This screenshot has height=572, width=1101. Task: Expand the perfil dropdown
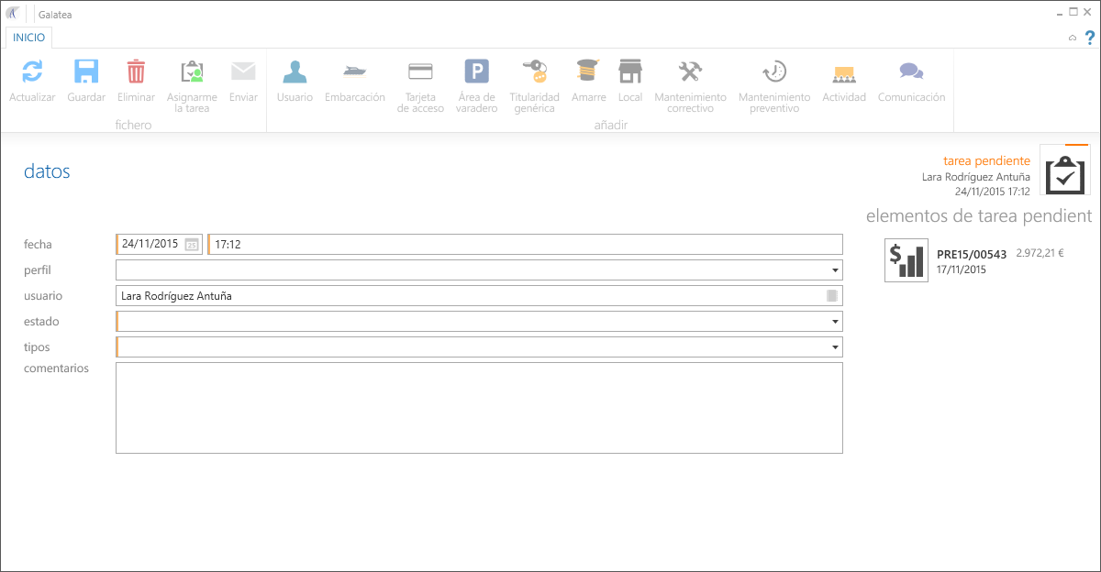pyautogui.click(x=835, y=270)
